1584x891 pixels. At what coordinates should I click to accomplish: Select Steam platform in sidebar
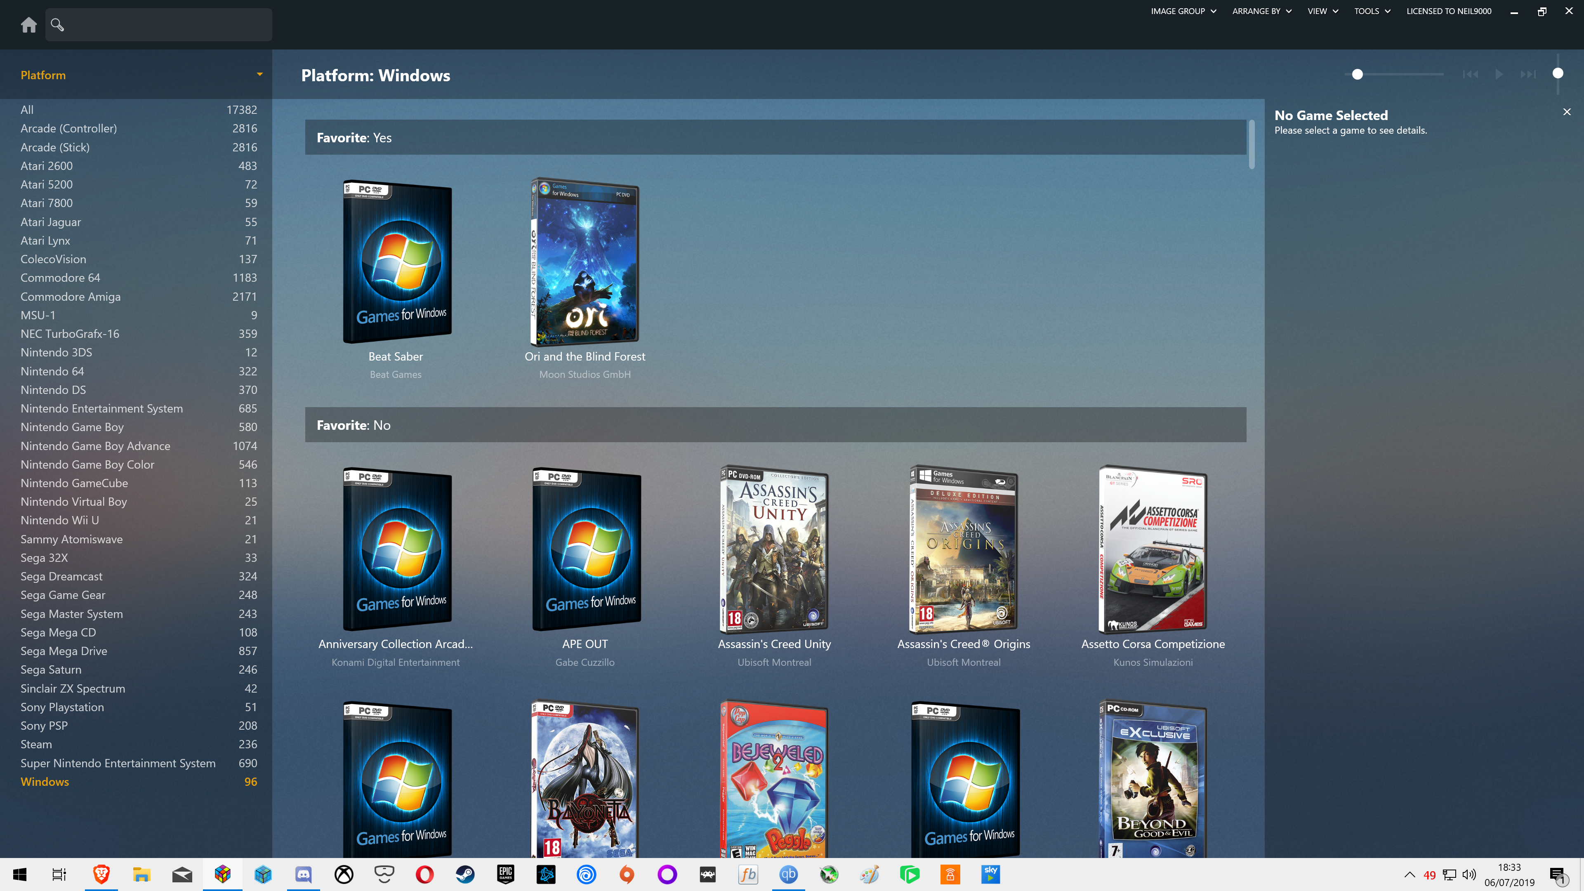[x=138, y=745]
